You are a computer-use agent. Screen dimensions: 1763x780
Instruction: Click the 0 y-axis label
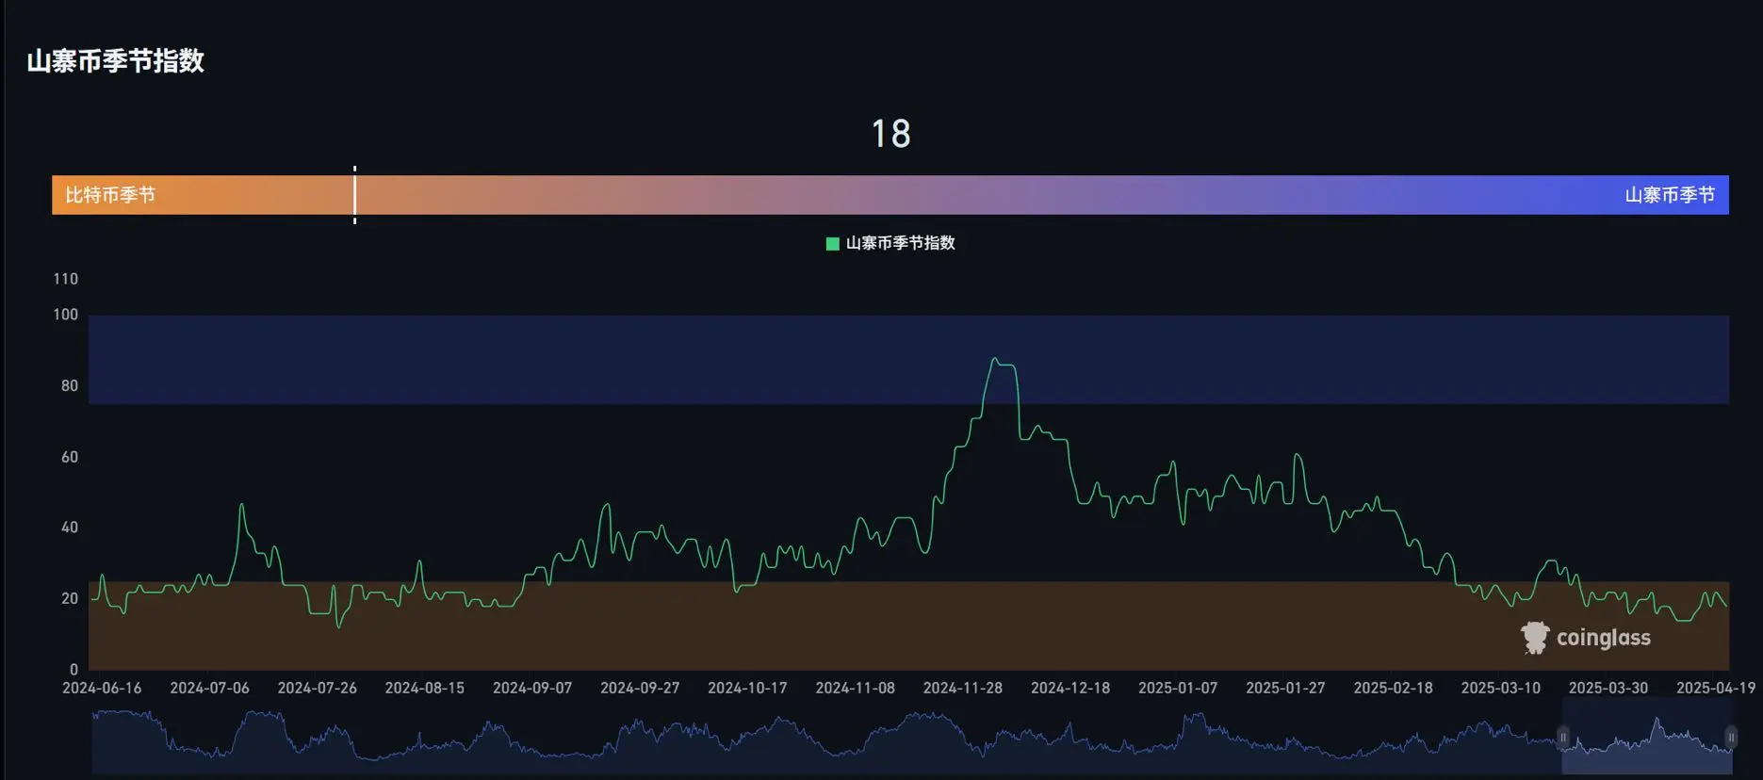pyautogui.click(x=73, y=670)
